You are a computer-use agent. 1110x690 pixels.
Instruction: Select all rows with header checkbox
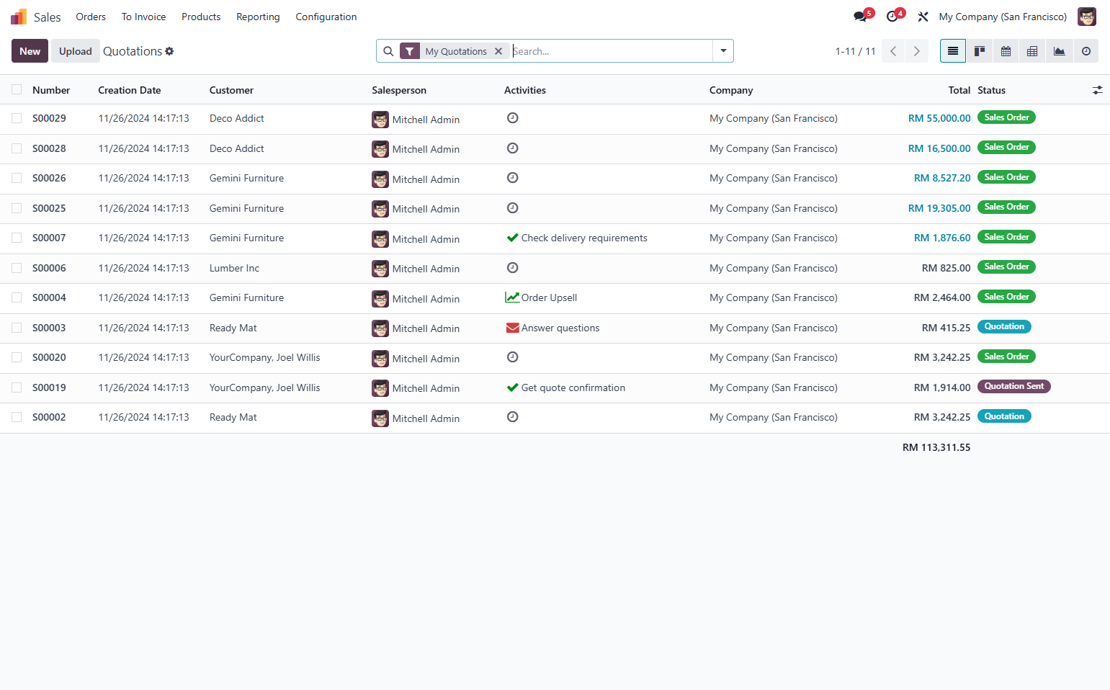click(x=17, y=89)
